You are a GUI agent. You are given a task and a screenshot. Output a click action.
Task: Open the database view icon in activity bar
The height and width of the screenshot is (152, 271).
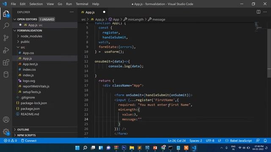[x=6, y=74]
